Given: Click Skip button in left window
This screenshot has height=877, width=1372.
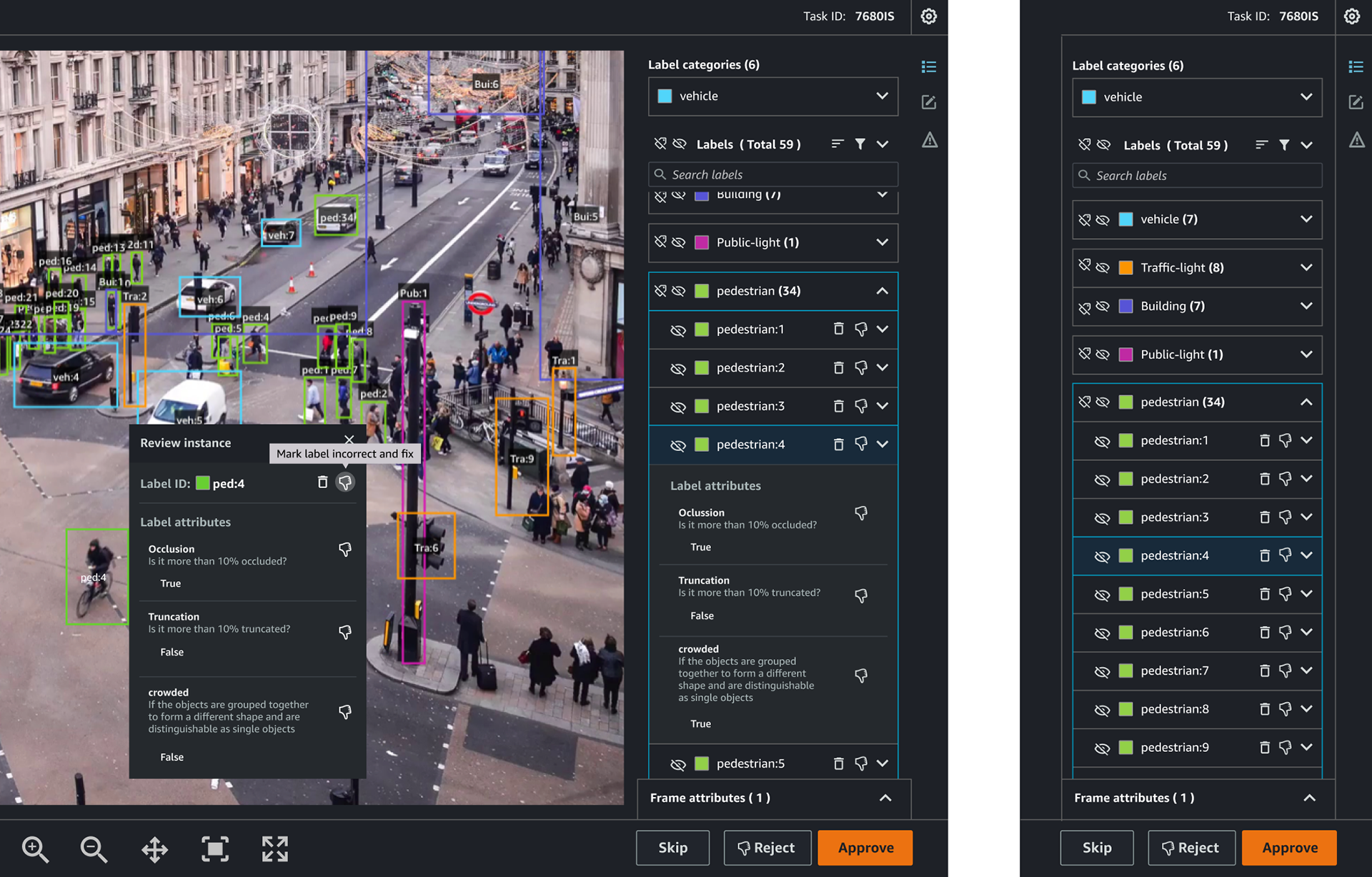Looking at the screenshot, I should [672, 848].
